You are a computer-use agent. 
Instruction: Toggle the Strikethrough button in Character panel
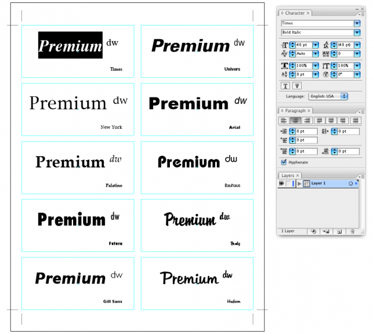tap(297, 86)
